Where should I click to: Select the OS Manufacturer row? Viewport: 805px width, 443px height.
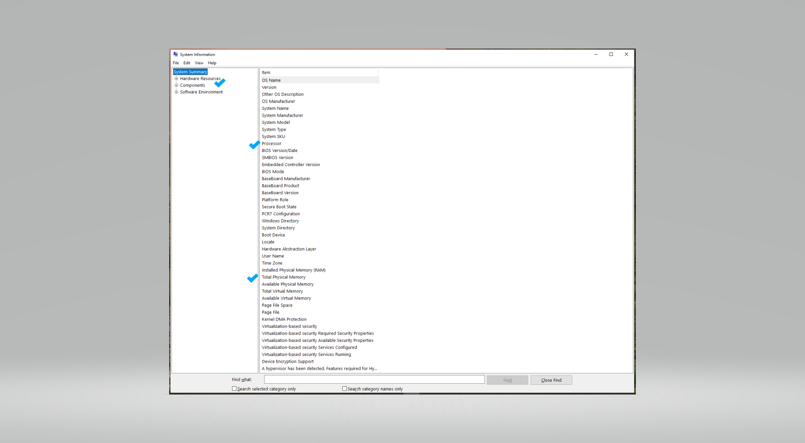(319, 102)
